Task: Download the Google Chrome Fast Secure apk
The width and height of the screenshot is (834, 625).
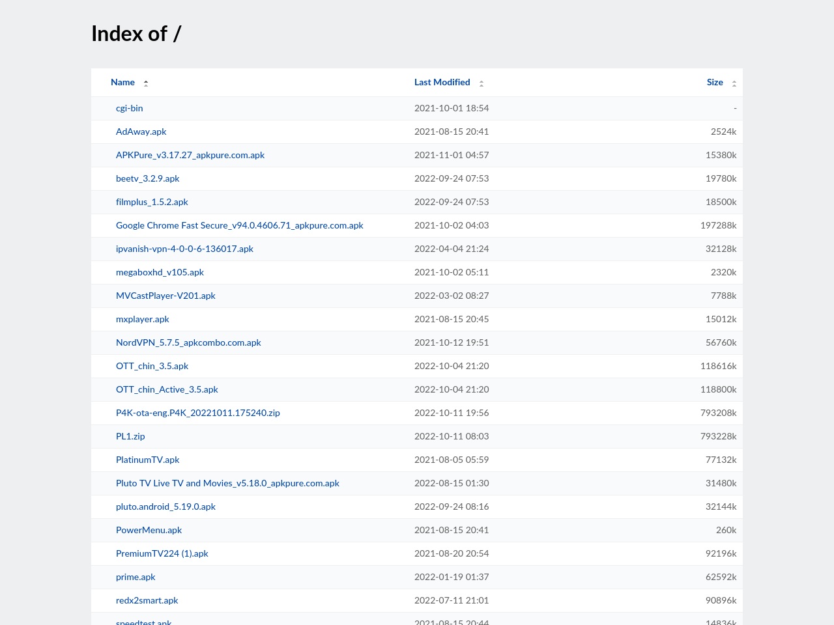Action: (240, 225)
